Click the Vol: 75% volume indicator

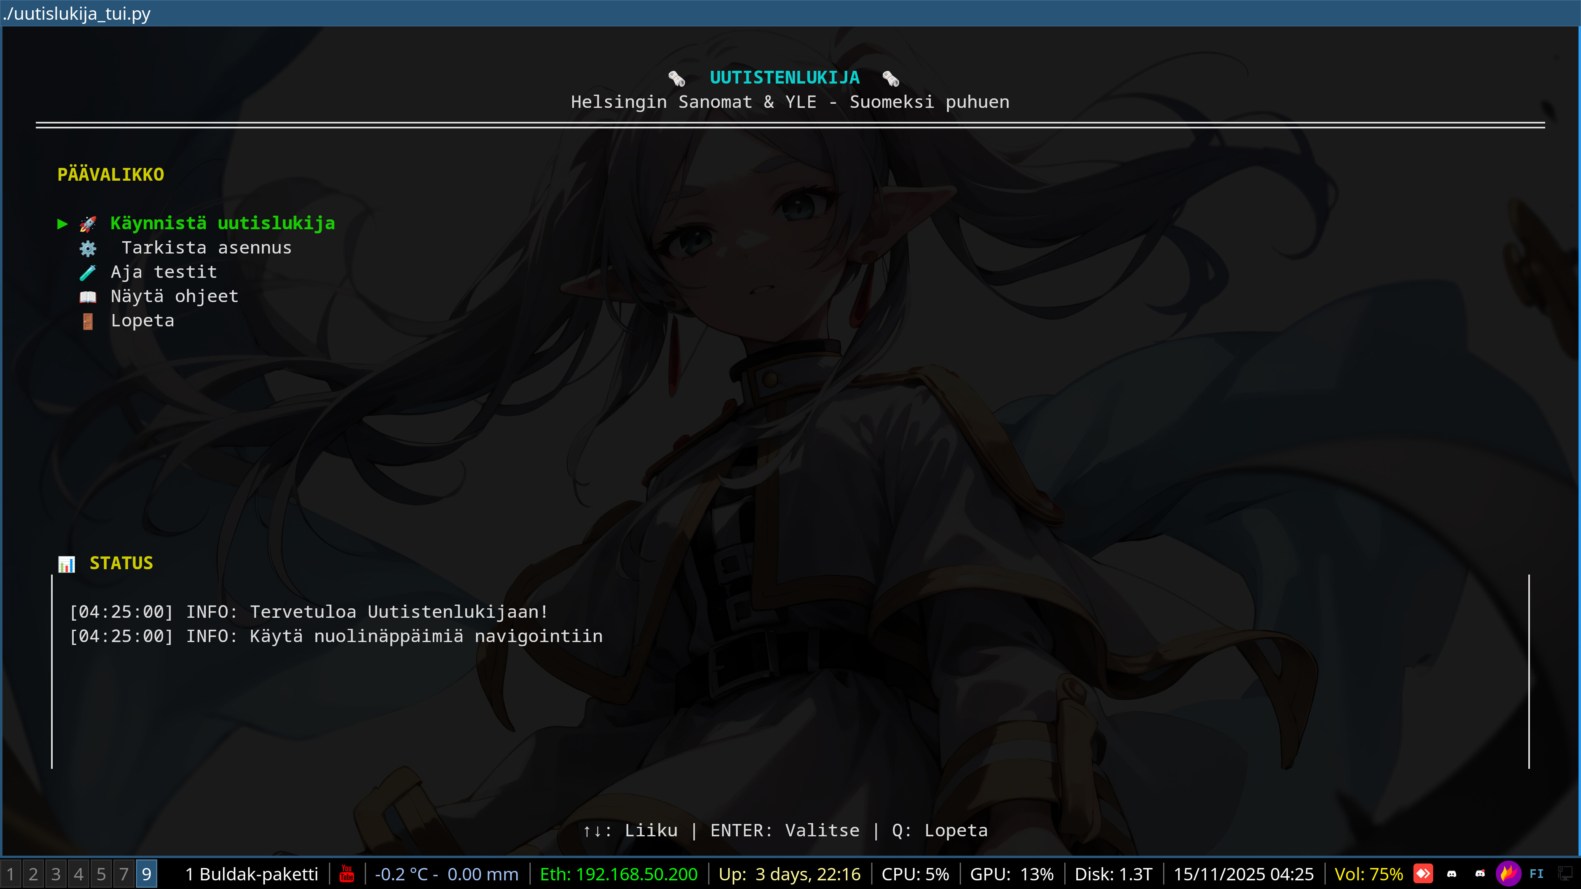(1368, 874)
